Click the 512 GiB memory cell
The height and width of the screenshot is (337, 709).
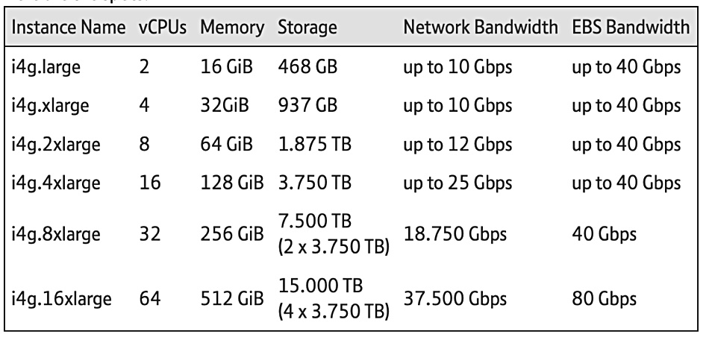(232, 298)
